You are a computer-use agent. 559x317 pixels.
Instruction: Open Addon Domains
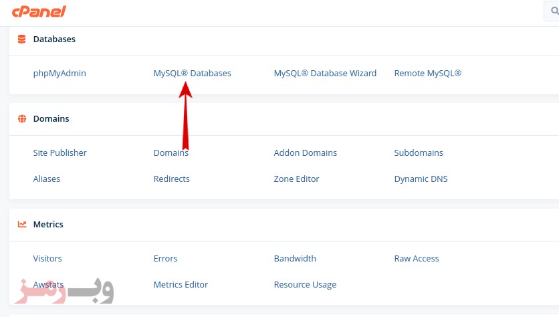click(305, 152)
